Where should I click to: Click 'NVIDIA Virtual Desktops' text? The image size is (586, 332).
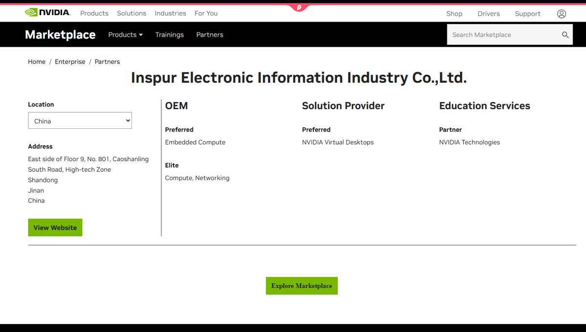tap(338, 142)
